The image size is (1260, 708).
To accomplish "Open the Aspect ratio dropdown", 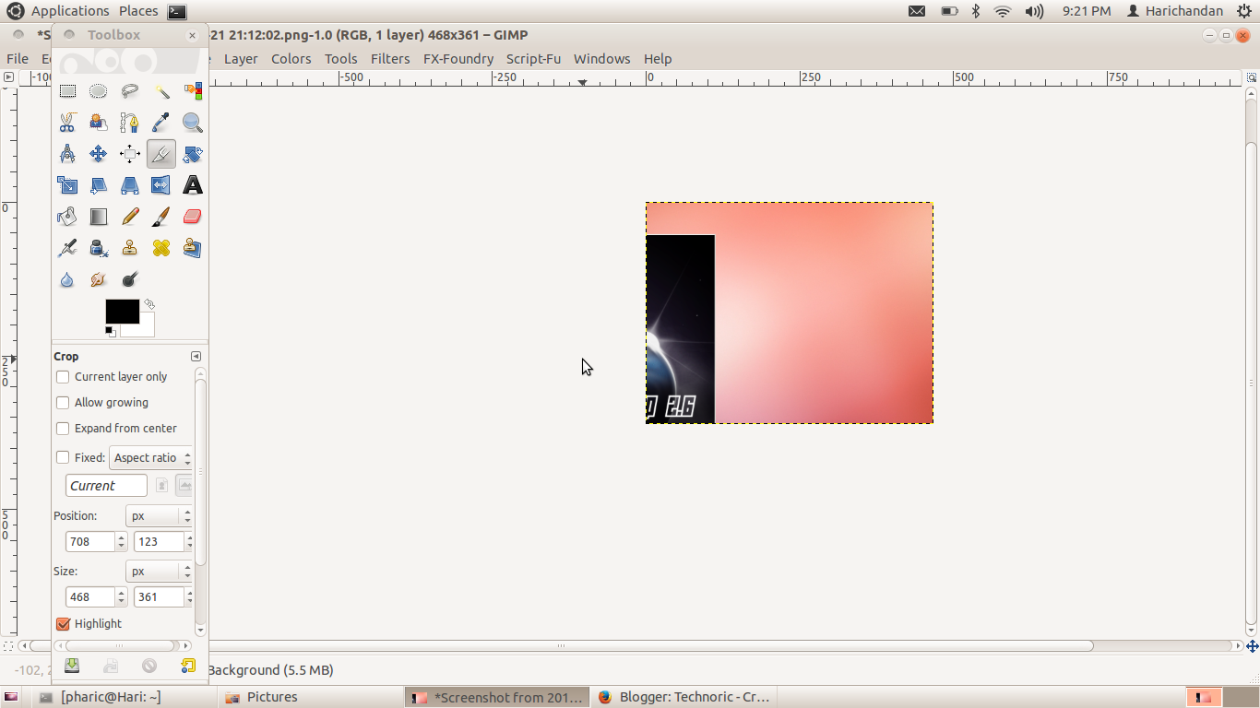I will 150,457.
